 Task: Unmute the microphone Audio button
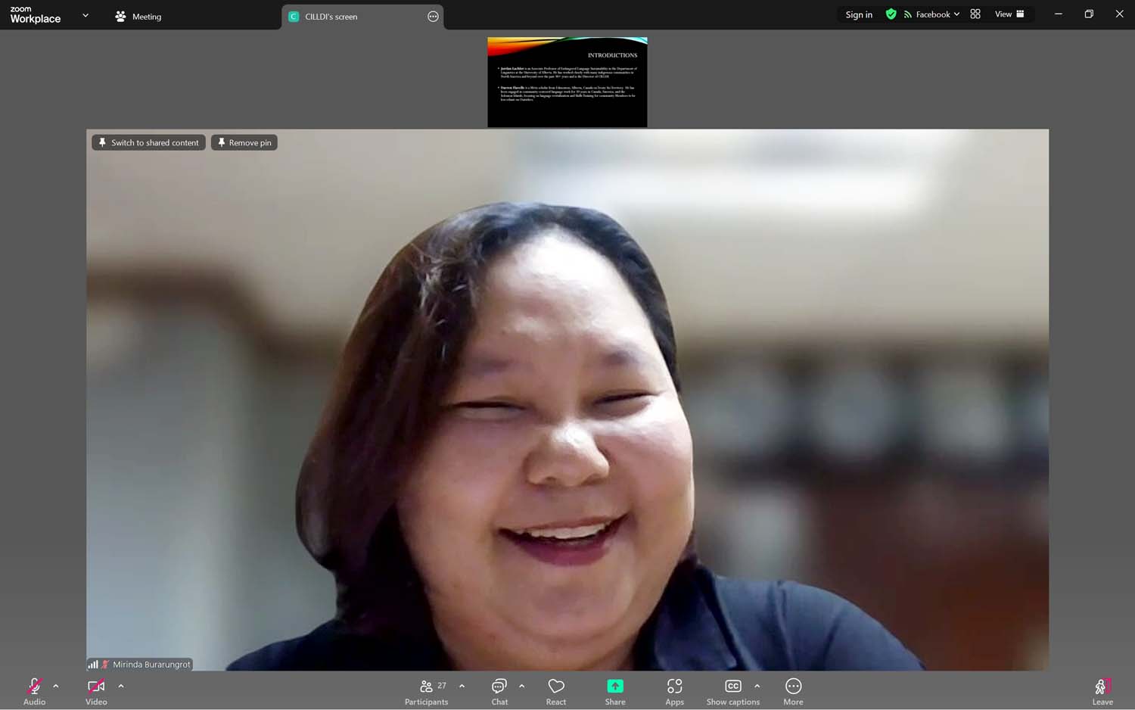pos(34,690)
